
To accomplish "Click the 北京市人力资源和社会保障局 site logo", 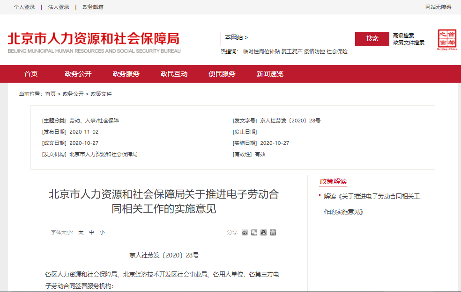I will [x=94, y=43].
